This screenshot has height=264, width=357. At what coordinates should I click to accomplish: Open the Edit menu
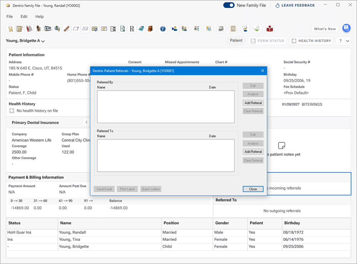point(24,17)
